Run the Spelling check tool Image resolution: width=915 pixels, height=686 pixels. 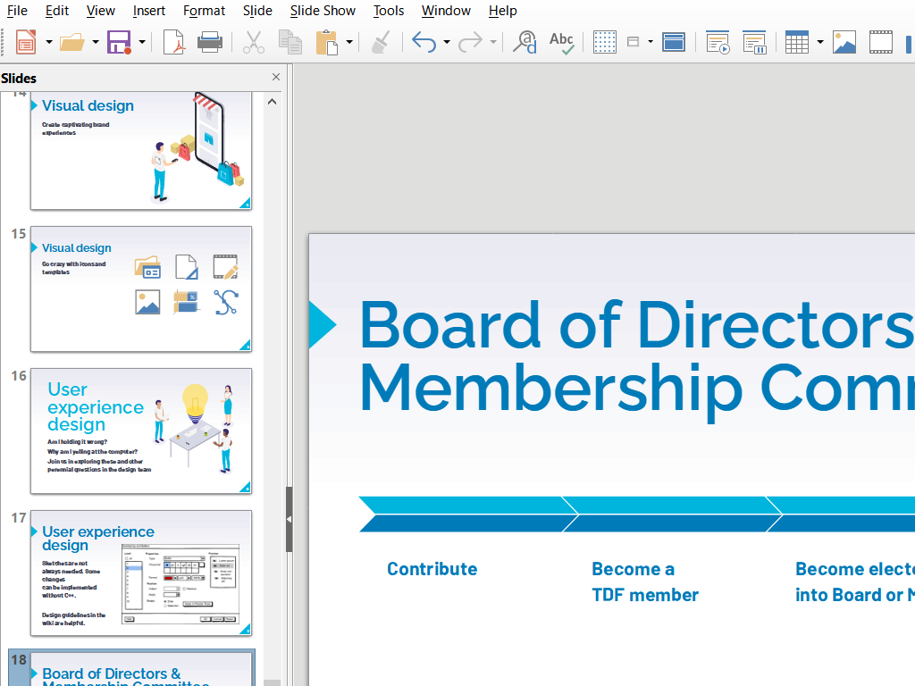click(562, 42)
